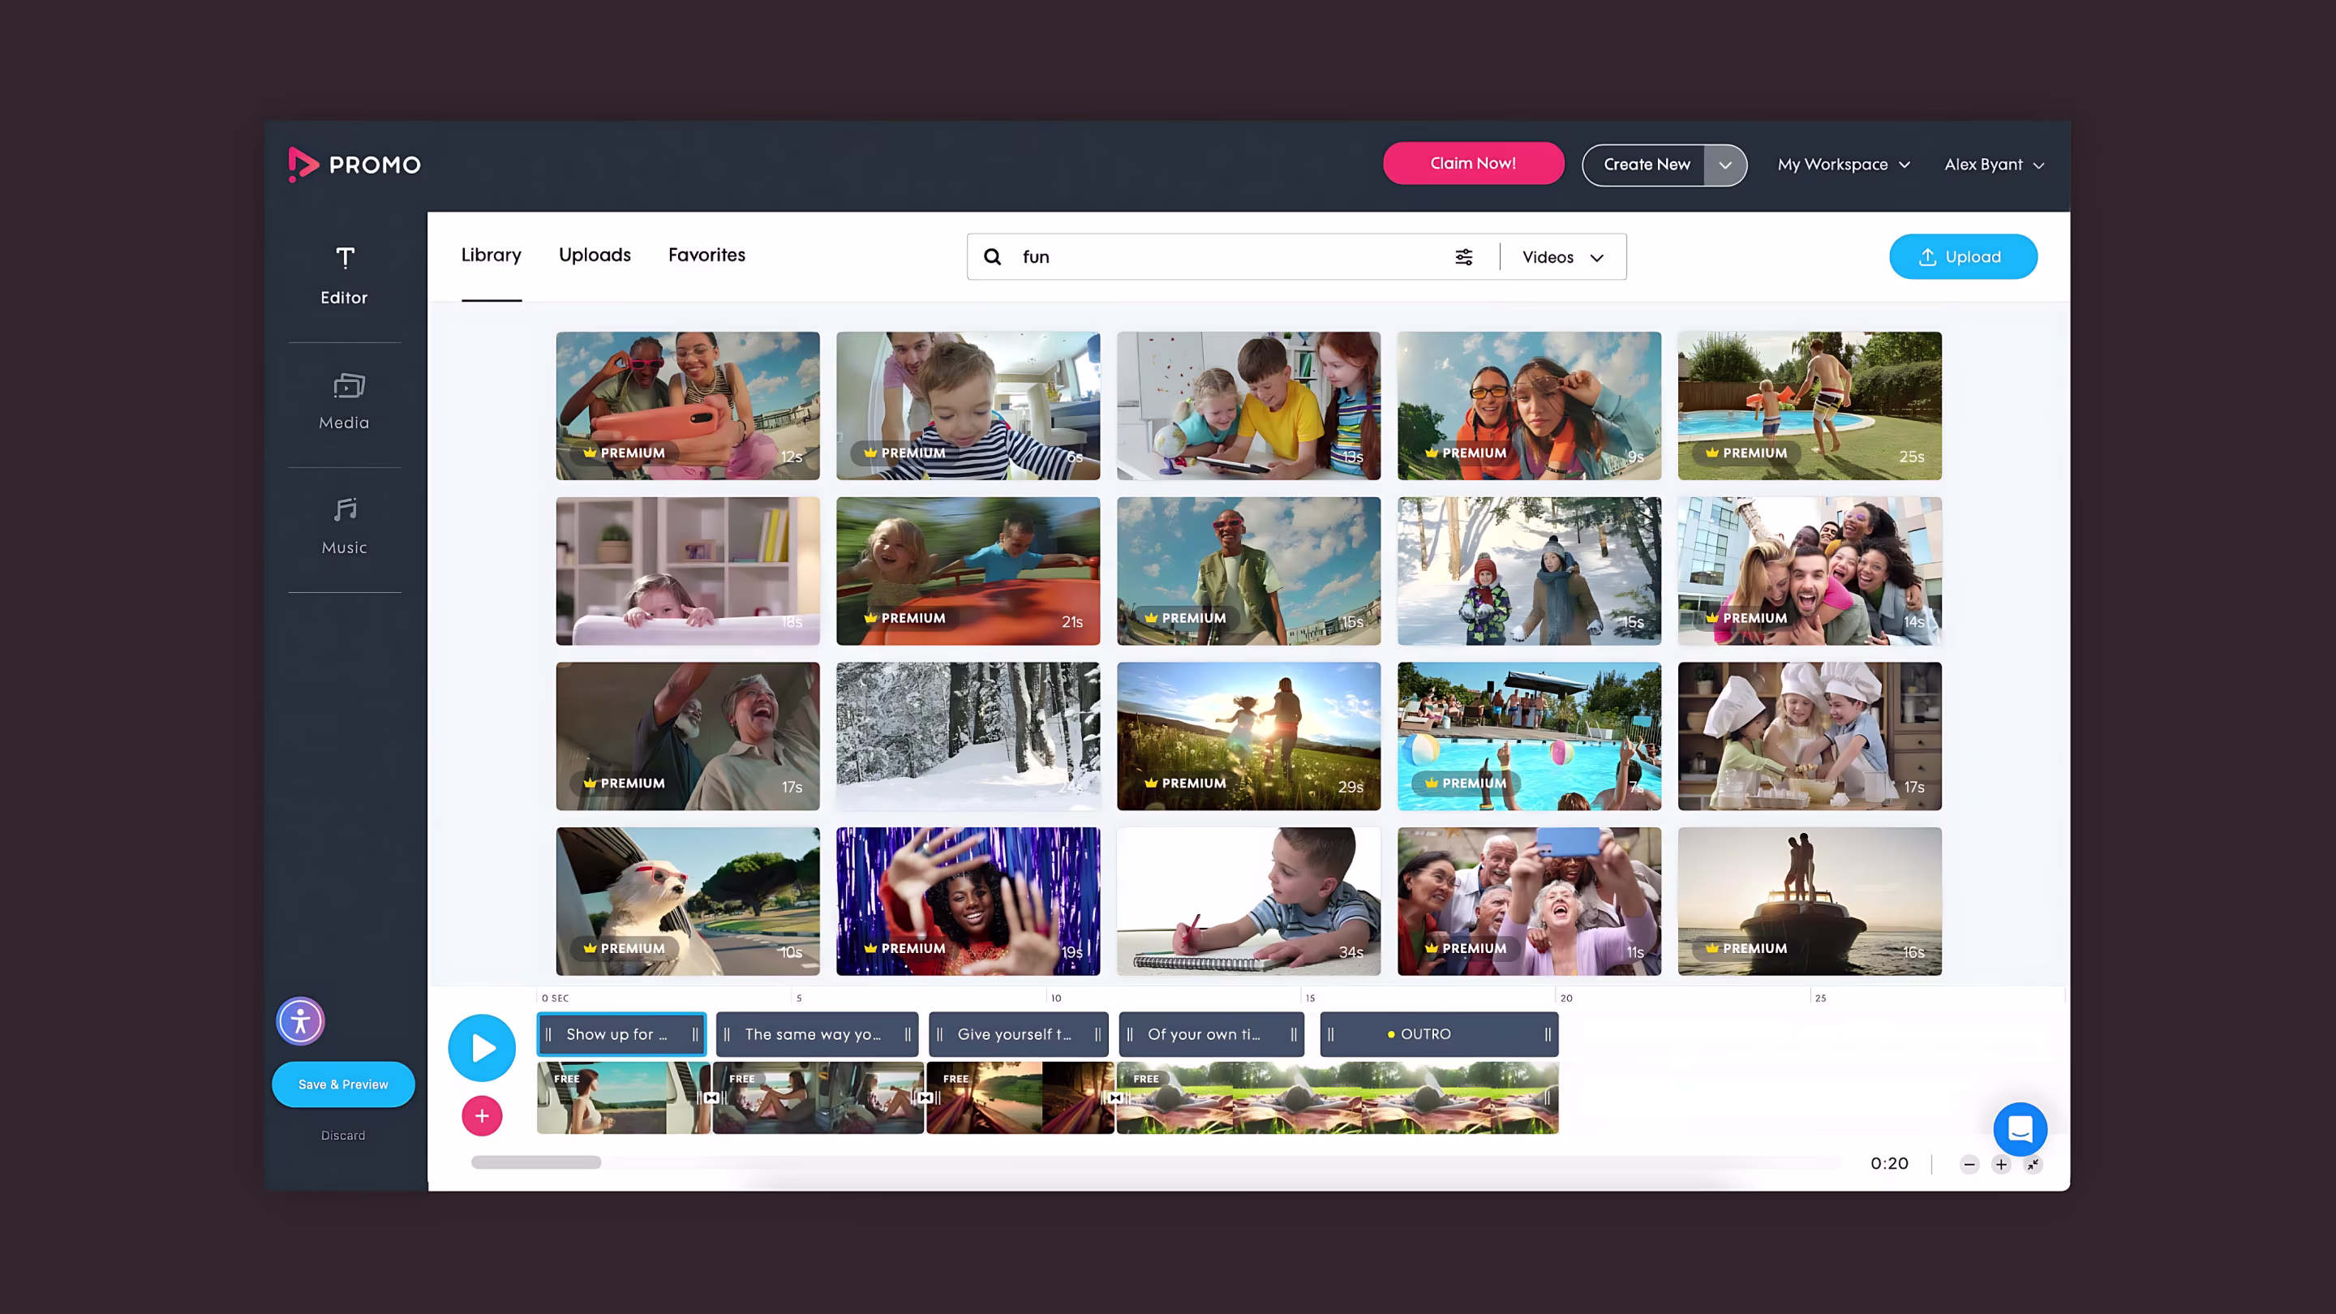
Task: Add a new scene with plus button
Action: pyautogui.click(x=482, y=1115)
